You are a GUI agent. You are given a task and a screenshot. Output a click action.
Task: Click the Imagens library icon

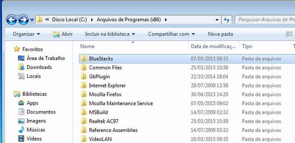pos(21,121)
